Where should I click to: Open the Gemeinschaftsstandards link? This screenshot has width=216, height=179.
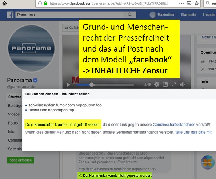click(174, 125)
